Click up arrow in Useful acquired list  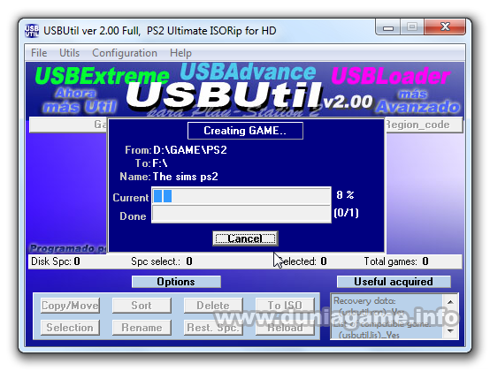click(450, 302)
